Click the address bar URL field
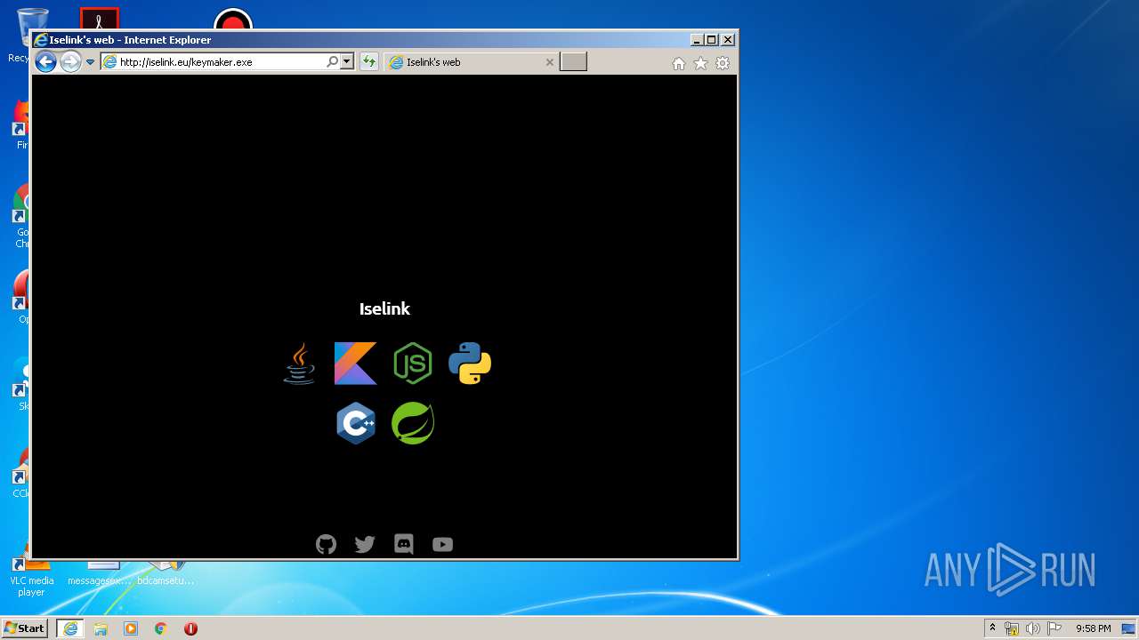The image size is (1139, 640). 221,62
